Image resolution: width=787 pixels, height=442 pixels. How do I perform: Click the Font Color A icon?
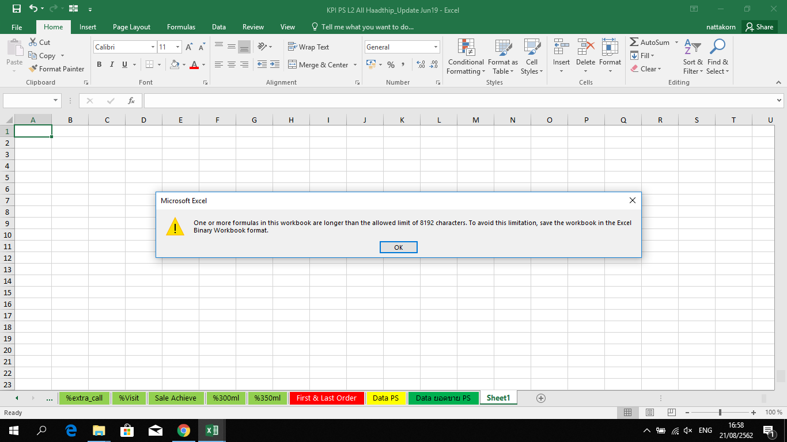194,64
